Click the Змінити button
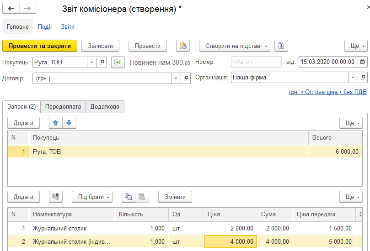Screen dimensions: 370x251 175,197
